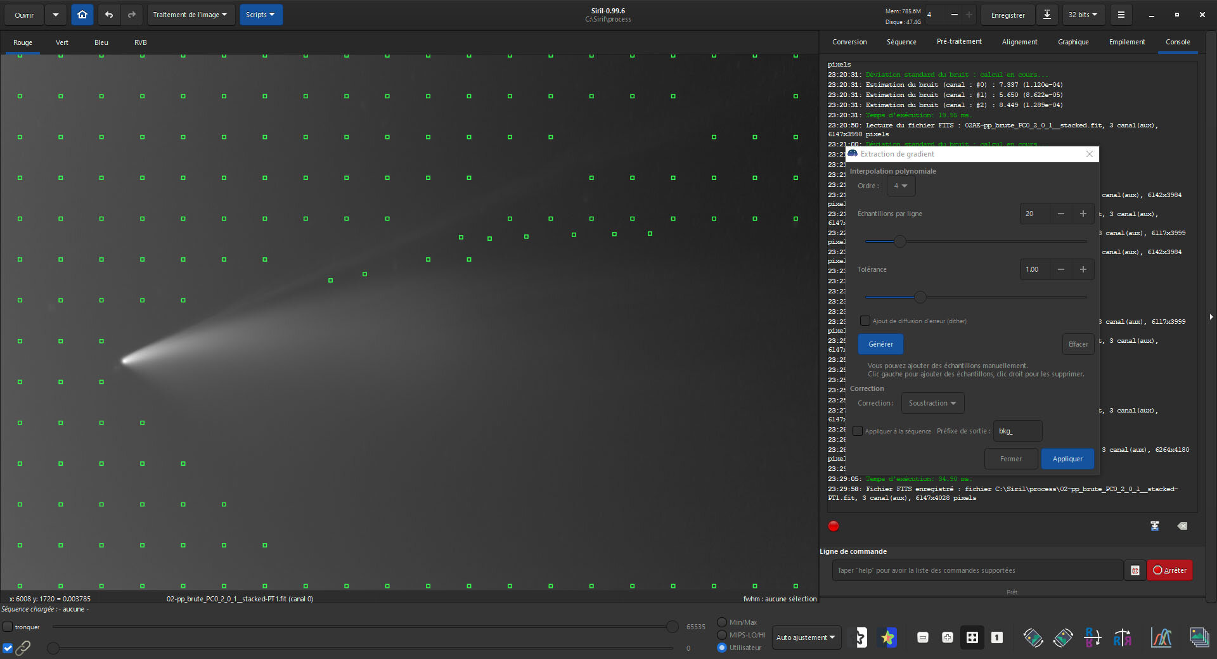Open the histogram transformation tool
This screenshot has width=1217, height=659.
tap(1161, 637)
